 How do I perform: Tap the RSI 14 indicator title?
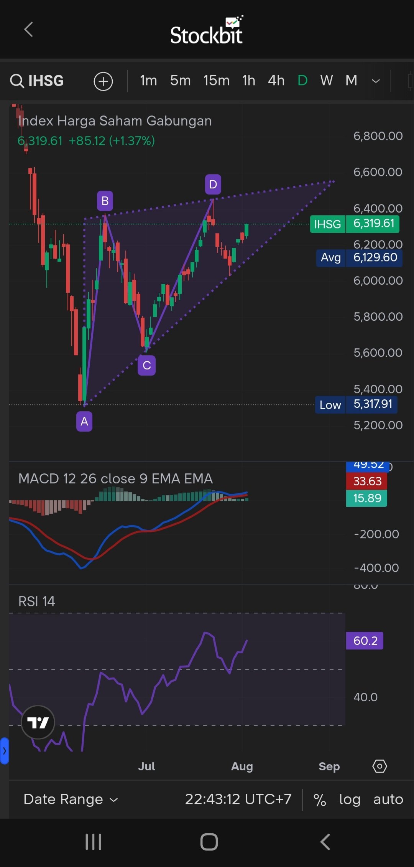coord(36,601)
